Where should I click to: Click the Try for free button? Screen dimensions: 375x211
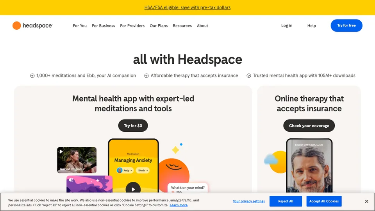(346, 25)
